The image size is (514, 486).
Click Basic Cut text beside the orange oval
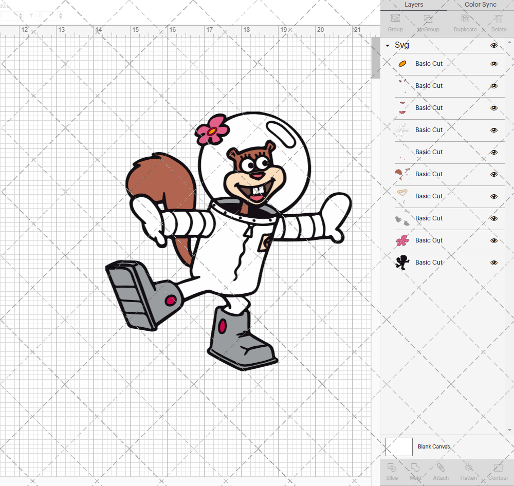(429, 64)
